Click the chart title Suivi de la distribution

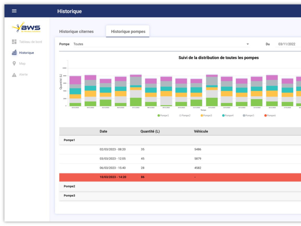(x=219, y=58)
